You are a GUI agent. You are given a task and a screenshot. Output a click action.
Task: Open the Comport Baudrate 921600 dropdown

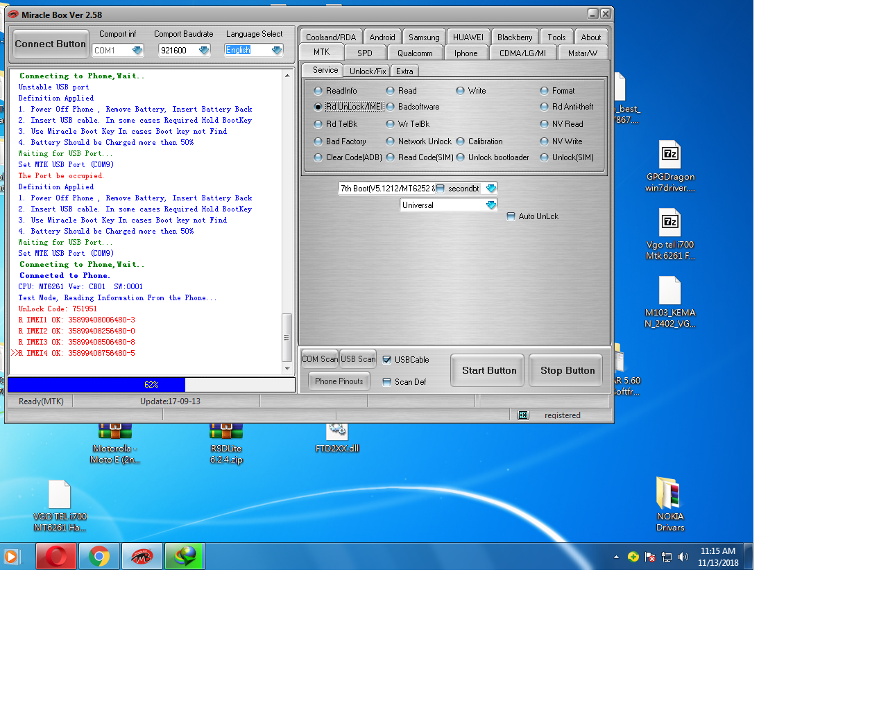point(204,51)
